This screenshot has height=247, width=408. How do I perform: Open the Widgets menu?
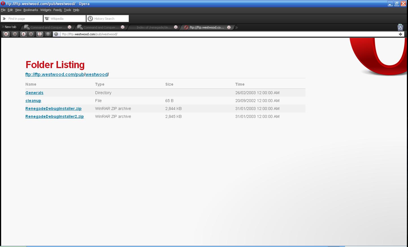tap(45, 10)
